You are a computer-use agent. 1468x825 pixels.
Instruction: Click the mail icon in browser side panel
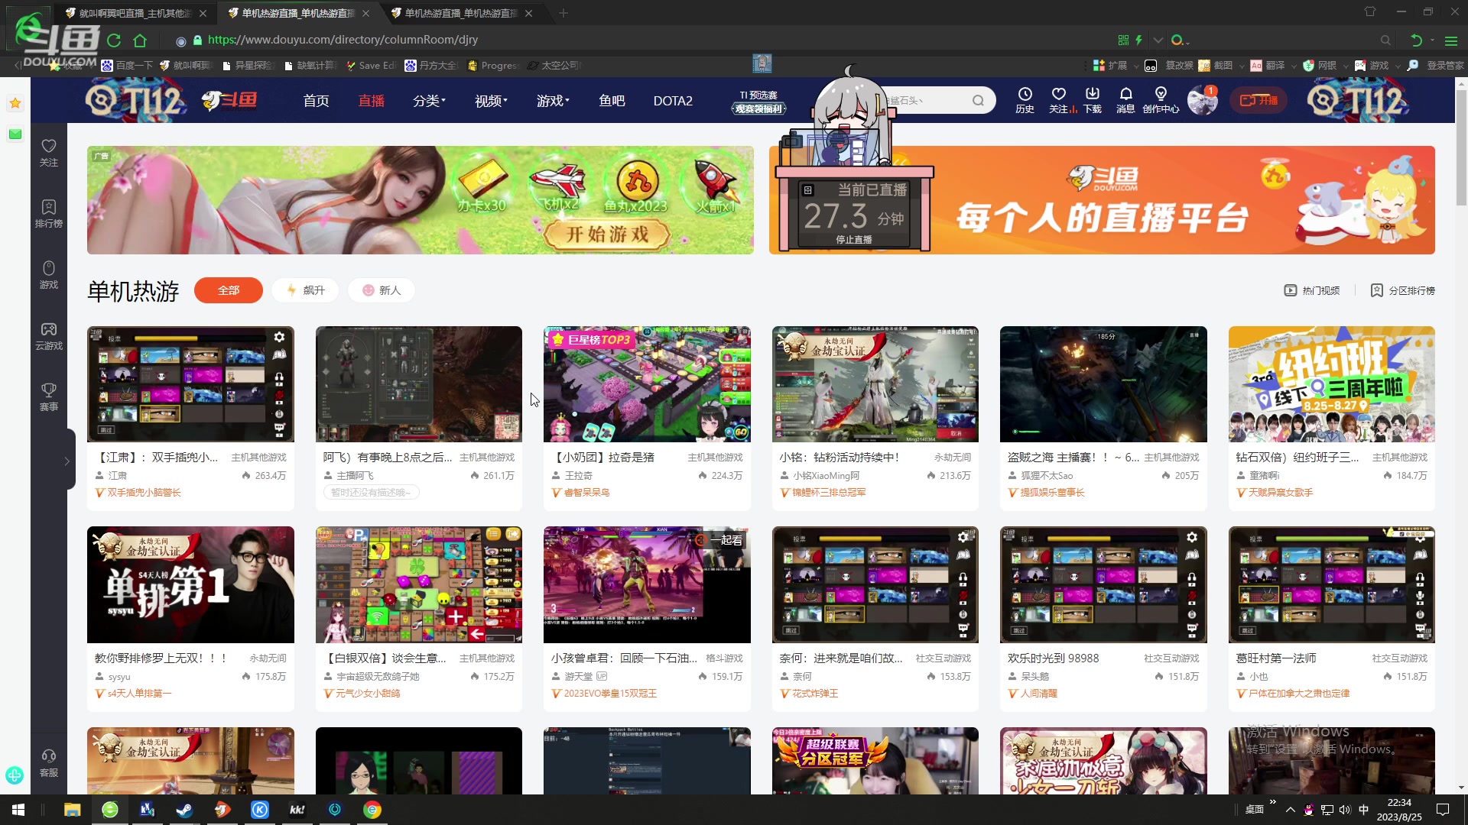tap(15, 134)
